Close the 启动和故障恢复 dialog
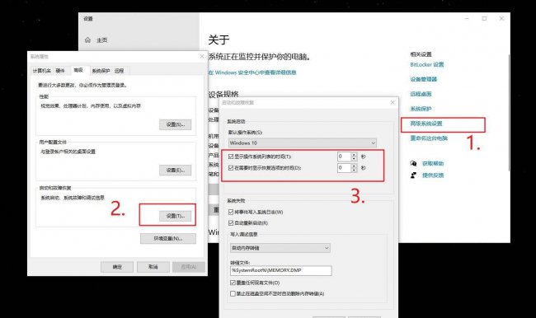Image resolution: width=536 pixels, height=318 pixels. (x=393, y=102)
